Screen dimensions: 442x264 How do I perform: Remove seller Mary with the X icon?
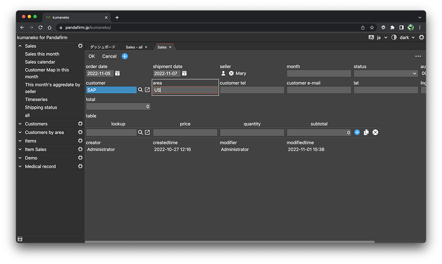coord(231,73)
